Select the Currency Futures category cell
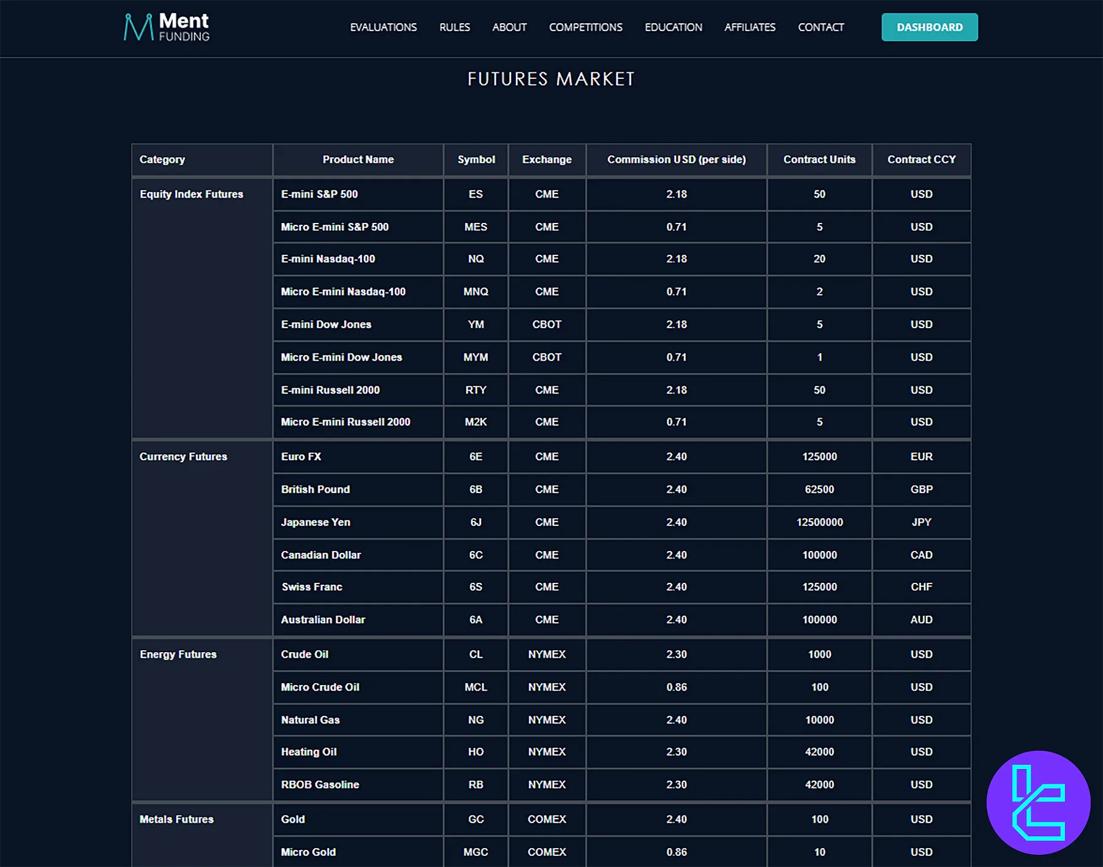Screen dimensions: 1103x867 (202, 538)
